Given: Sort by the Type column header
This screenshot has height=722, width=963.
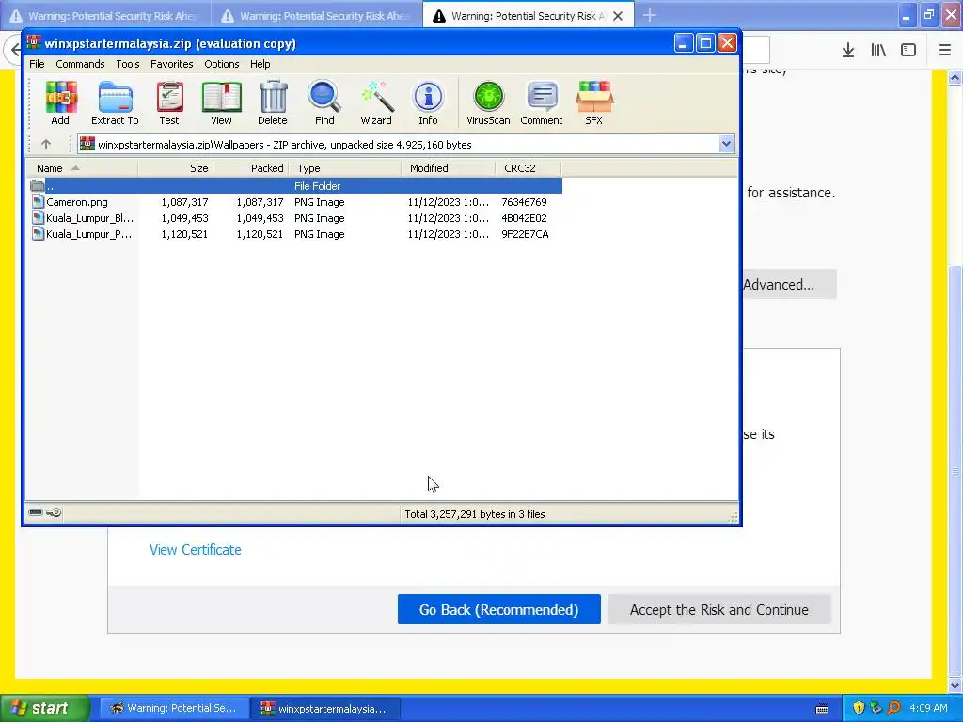Looking at the screenshot, I should coord(345,168).
